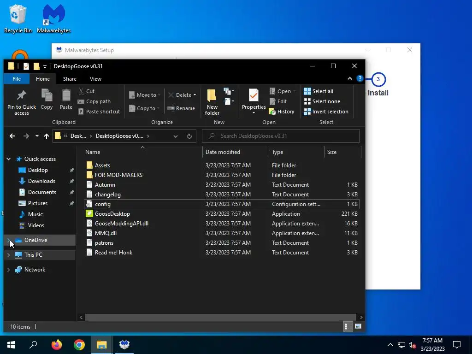Open the Properties ribbon button

point(254,102)
